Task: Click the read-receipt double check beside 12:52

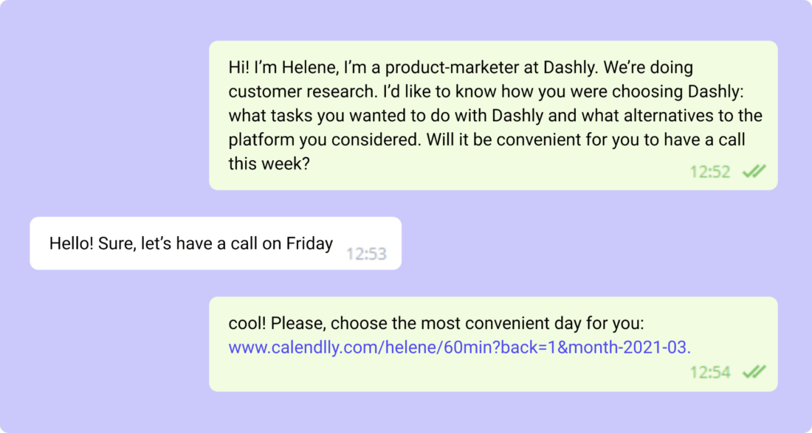Action: [x=754, y=172]
